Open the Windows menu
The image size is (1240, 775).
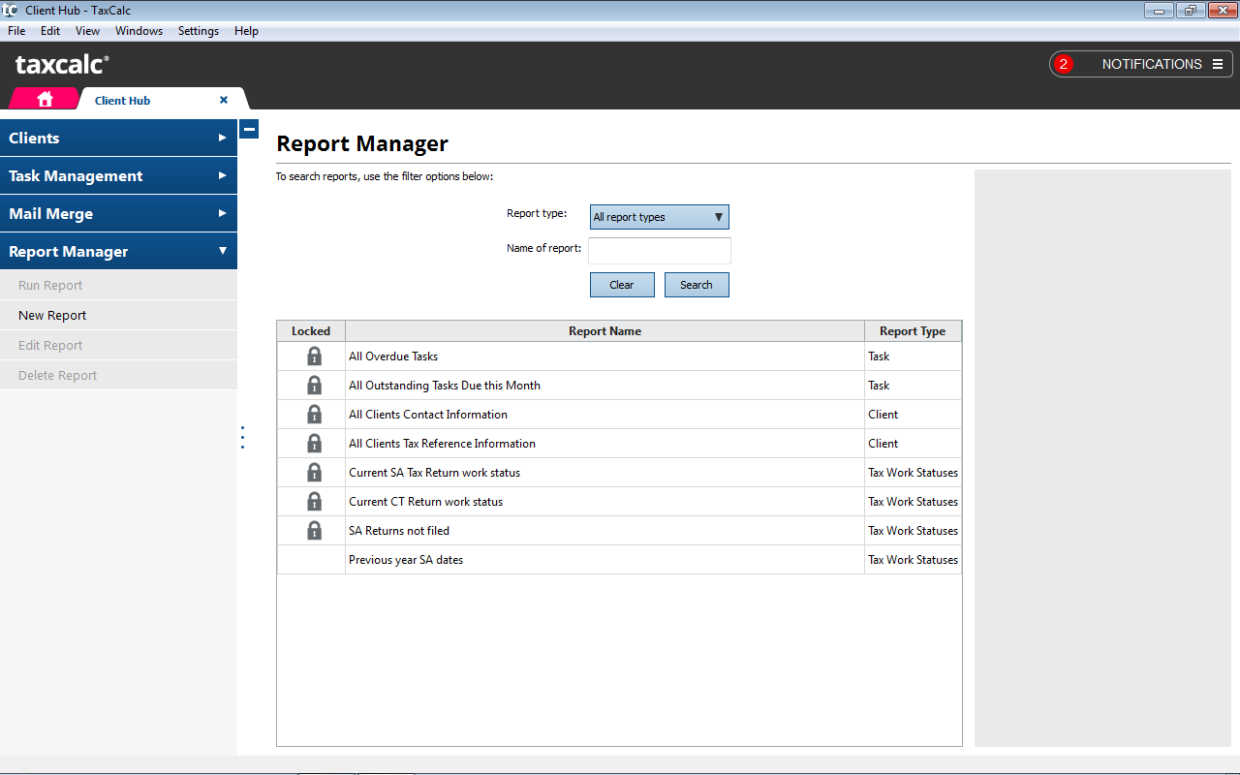click(139, 31)
